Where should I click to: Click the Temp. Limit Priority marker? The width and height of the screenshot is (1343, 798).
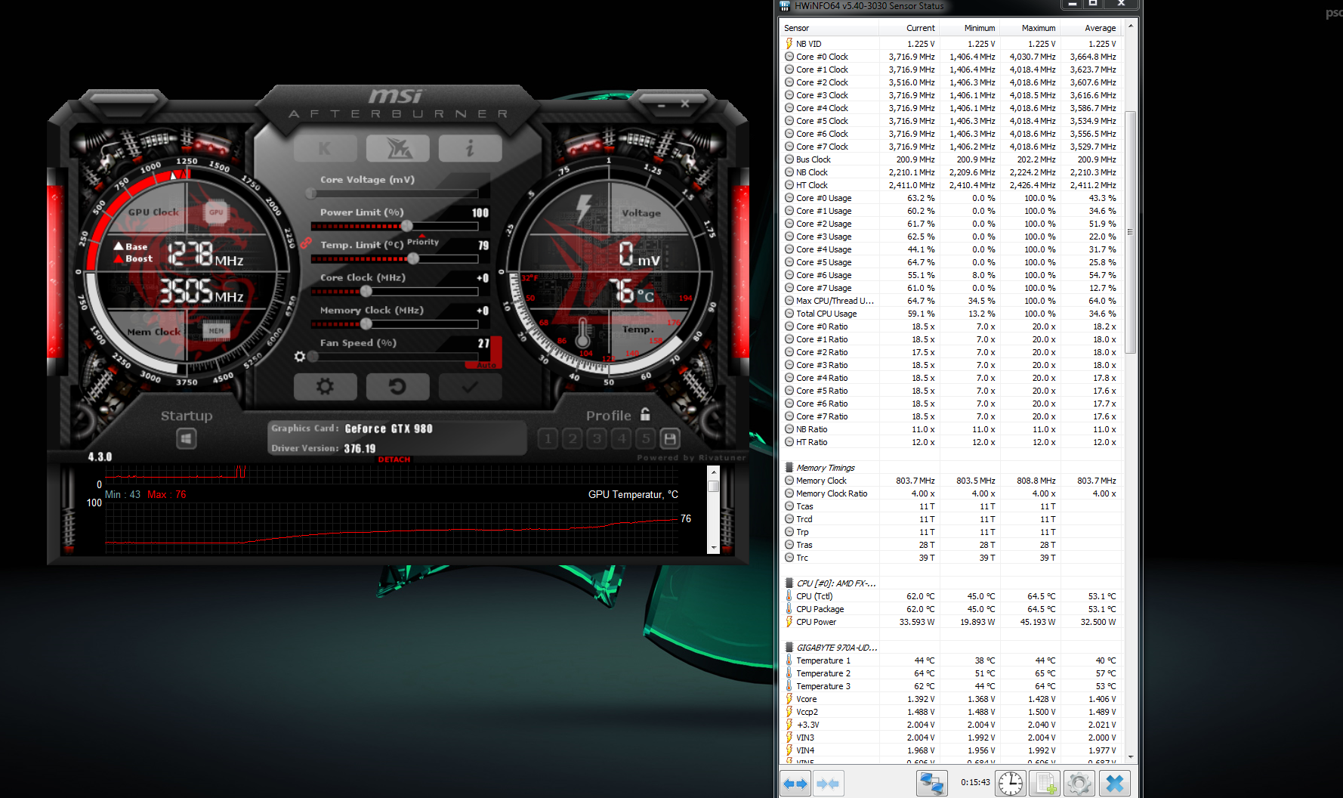tap(423, 241)
